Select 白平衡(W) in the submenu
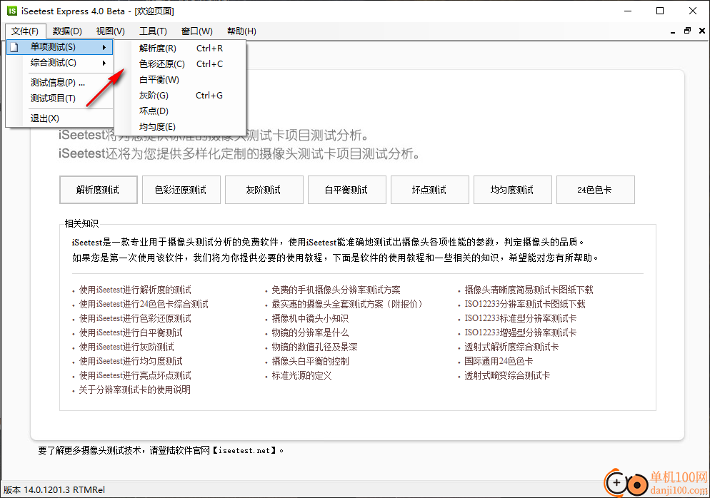 coord(180,80)
